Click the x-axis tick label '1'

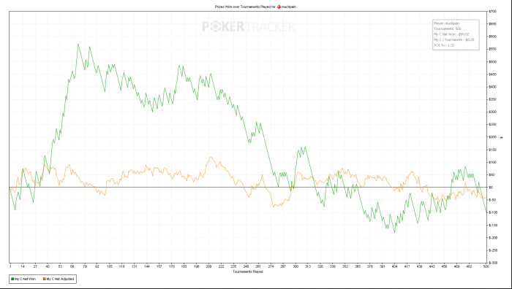coord(10,266)
